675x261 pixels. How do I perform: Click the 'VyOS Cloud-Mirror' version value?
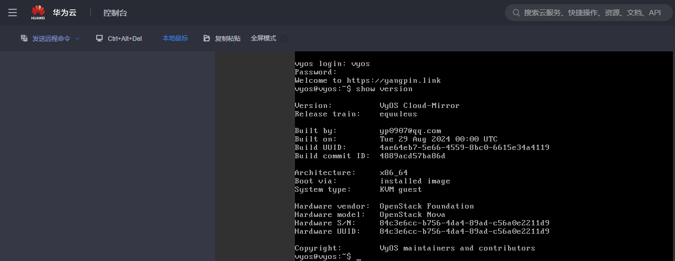419,105
